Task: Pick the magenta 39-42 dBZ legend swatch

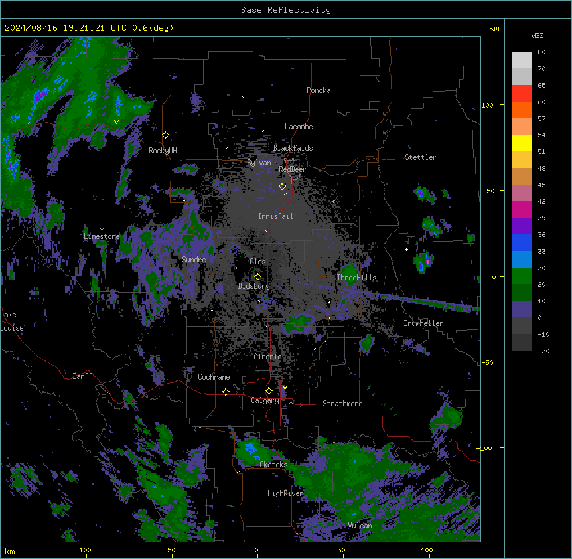Action: 522,209
